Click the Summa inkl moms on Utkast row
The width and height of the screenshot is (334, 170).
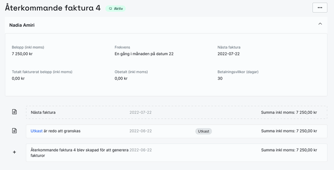[289, 131]
